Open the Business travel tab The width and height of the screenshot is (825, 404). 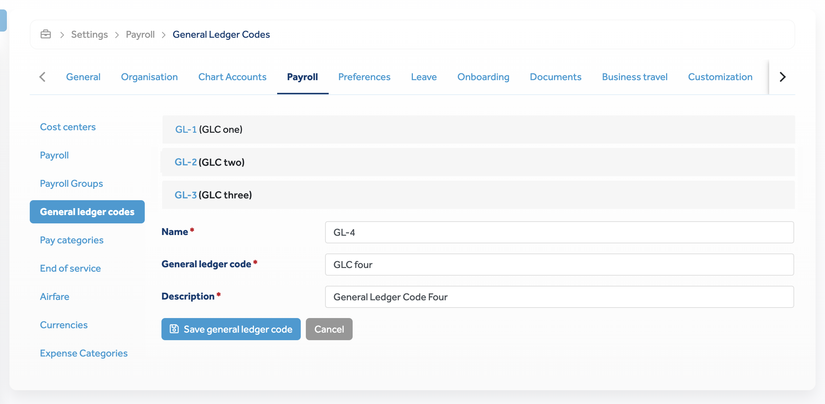point(634,77)
